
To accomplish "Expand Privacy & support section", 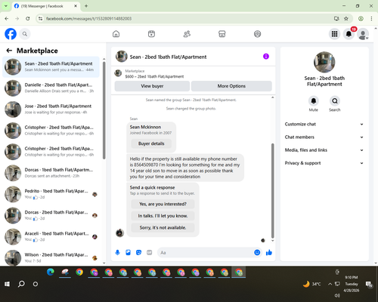I will (x=324, y=163).
